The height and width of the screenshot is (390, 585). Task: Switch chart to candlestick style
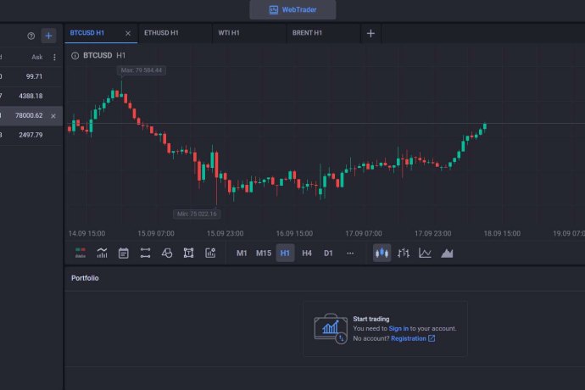(382, 253)
